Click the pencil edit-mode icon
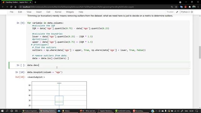 click(x=177, y=12)
